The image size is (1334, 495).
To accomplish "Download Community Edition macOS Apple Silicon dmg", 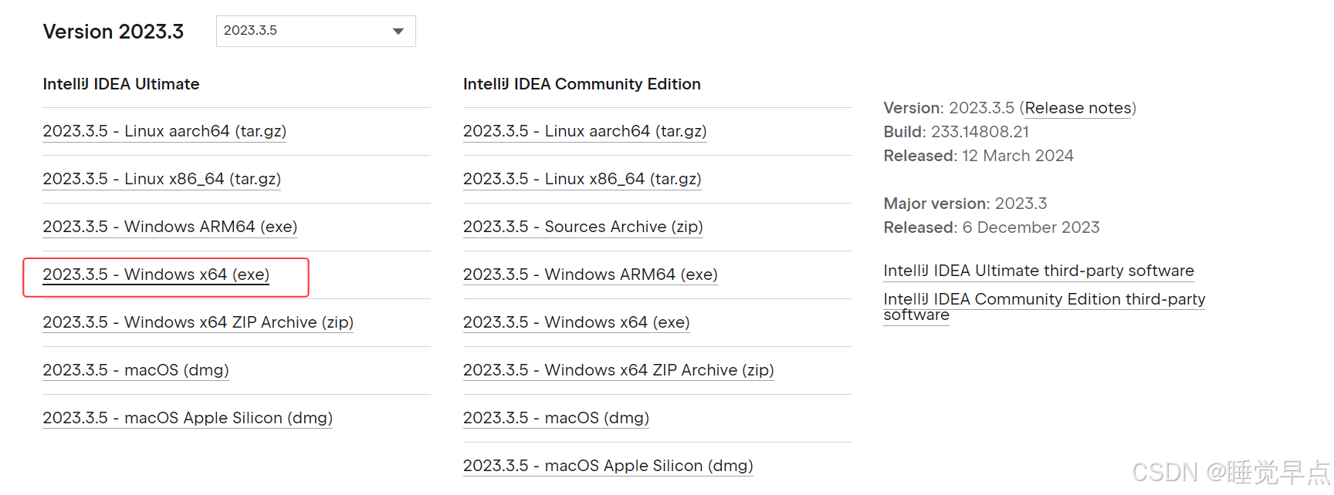I will (x=608, y=466).
